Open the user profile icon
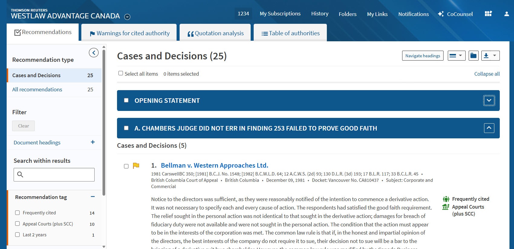 (x=506, y=14)
